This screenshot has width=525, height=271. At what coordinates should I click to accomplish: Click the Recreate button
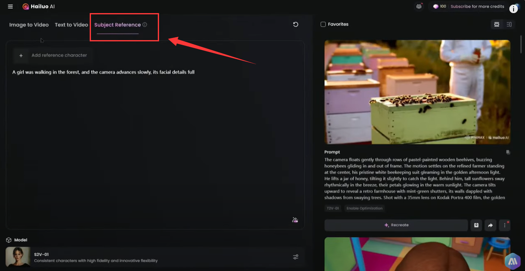click(x=396, y=225)
